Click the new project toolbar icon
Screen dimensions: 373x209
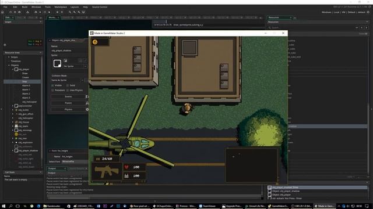point(10,12)
